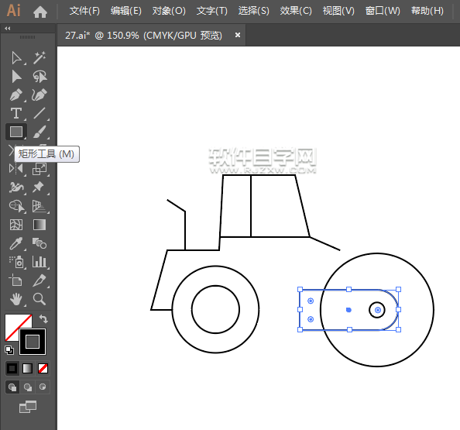Choose the Pen tool
Image resolution: width=460 pixels, height=430 pixels.
16,95
